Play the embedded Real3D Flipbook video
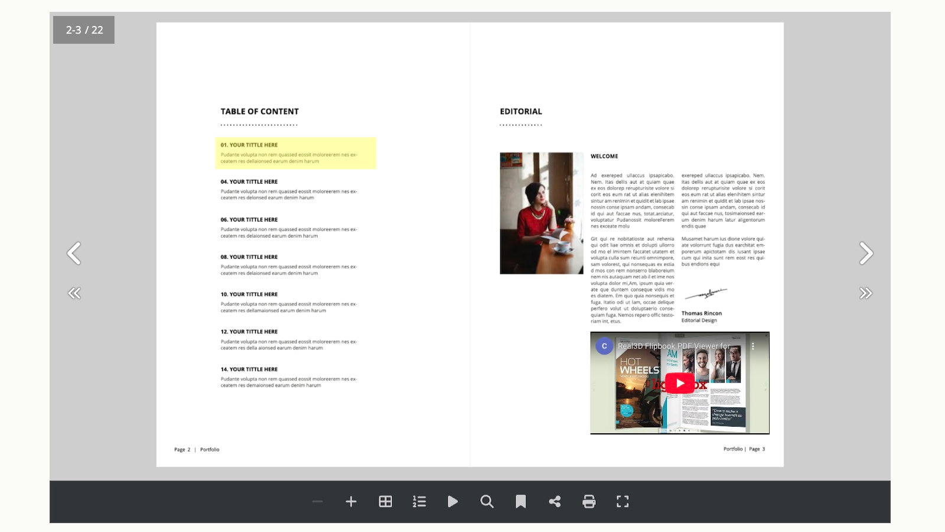Viewport: 945px width, 532px height. (680, 382)
